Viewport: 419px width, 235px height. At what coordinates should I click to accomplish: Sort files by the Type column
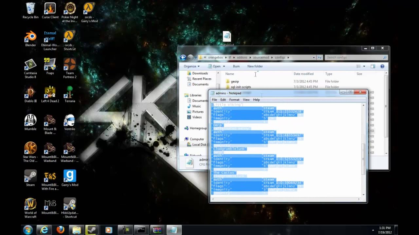click(x=329, y=74)
